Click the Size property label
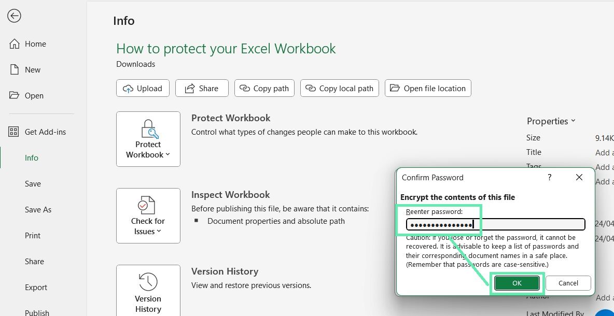The height and width of the screenshot is (316, 614). tap(533, 138)
